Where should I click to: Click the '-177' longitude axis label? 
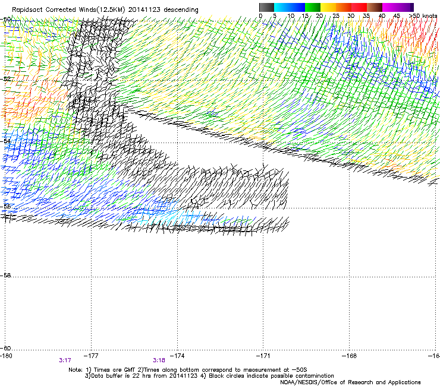pos(91,356)
